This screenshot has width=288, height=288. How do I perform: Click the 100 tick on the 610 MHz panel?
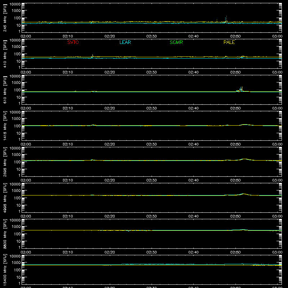click(x=17, y=90)
